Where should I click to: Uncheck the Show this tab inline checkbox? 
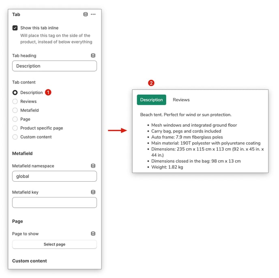pyautogui.click(x=15, y=28)
